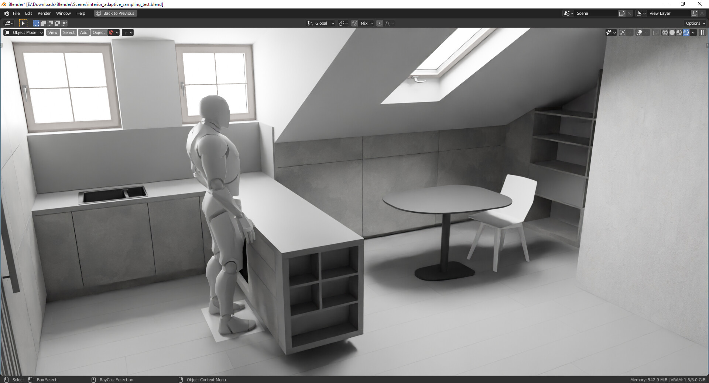Viewport: 709px width, 383px height.
Task: Choose the Set New Selection mode icon
Action: [36, 23]
